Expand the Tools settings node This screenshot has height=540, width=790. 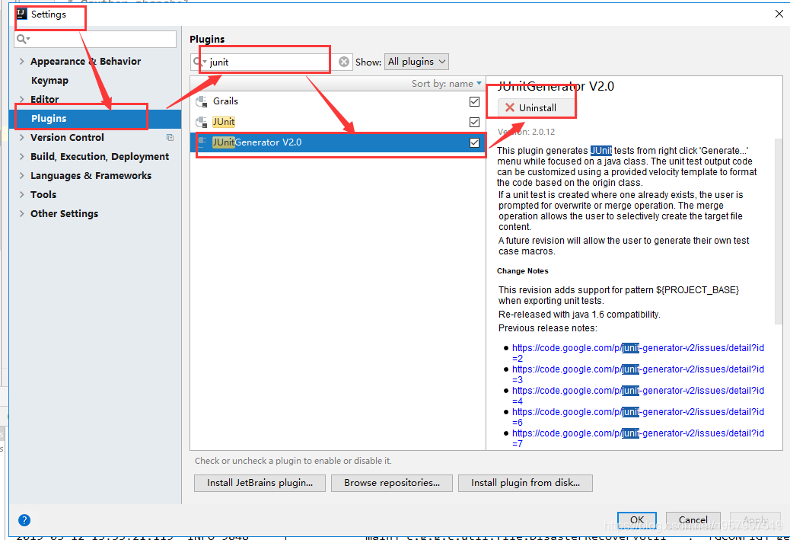click(x=21, y=195)
